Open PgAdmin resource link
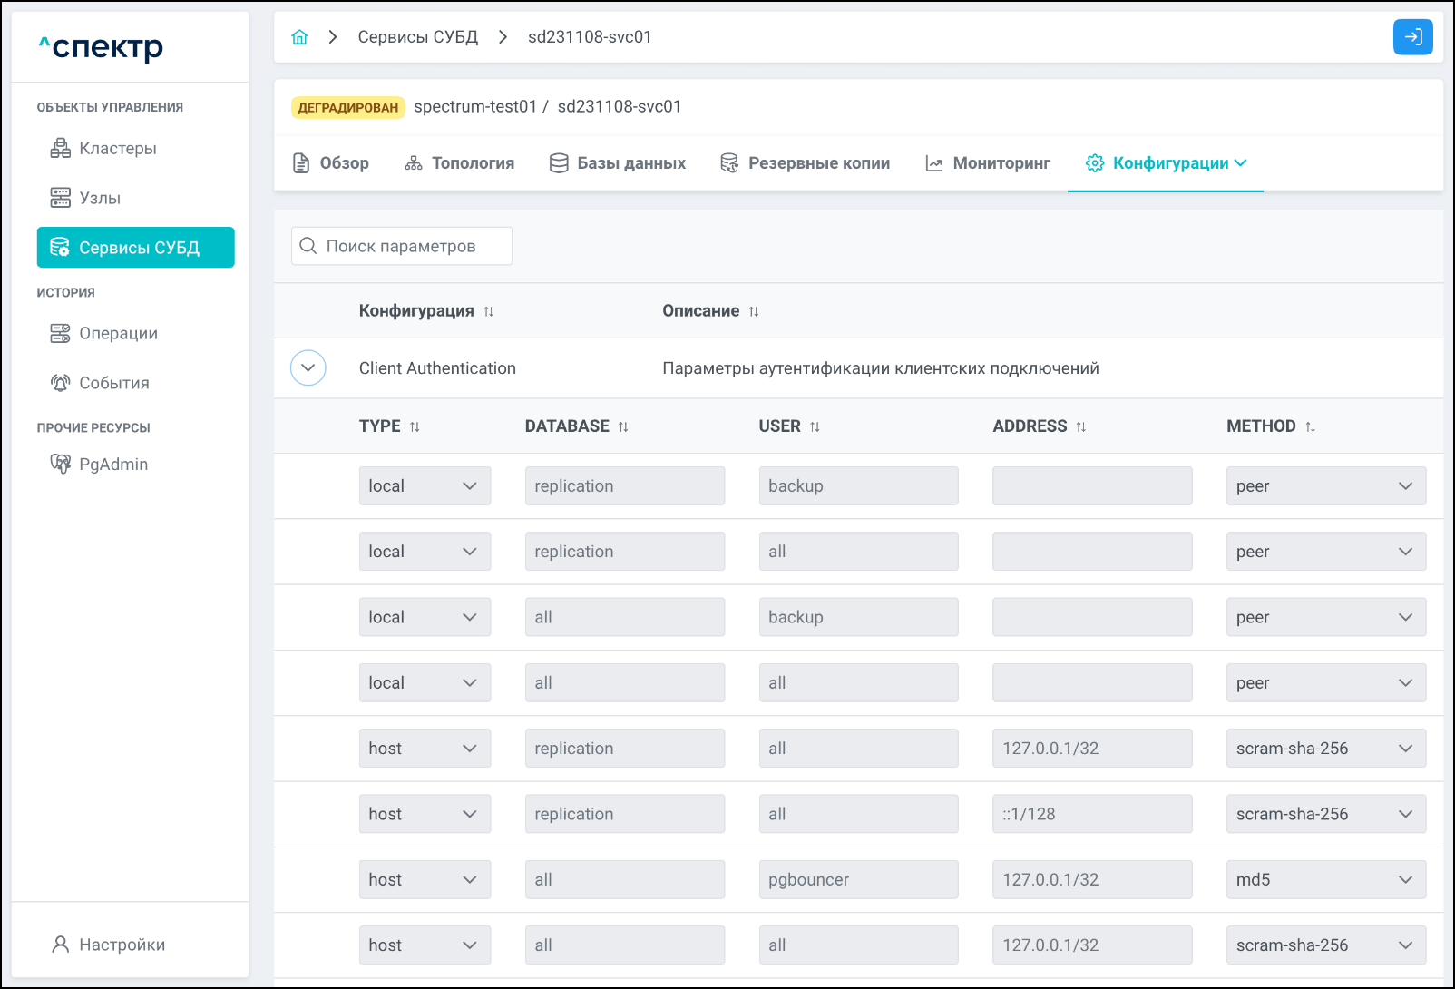 click(x=112, y=465)
